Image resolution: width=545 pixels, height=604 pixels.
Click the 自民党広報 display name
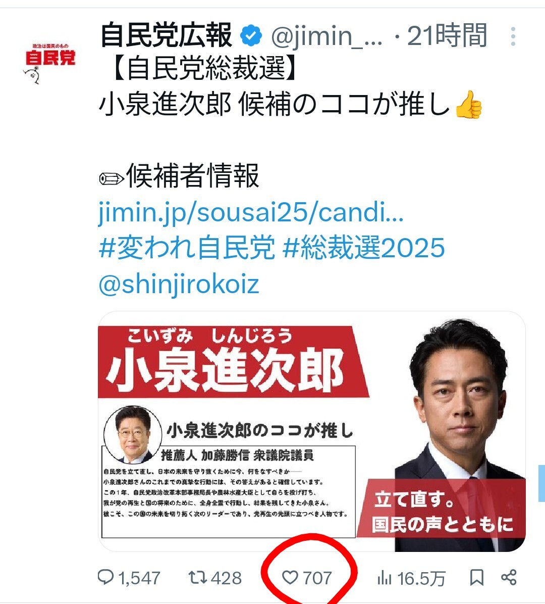(166, 35)
